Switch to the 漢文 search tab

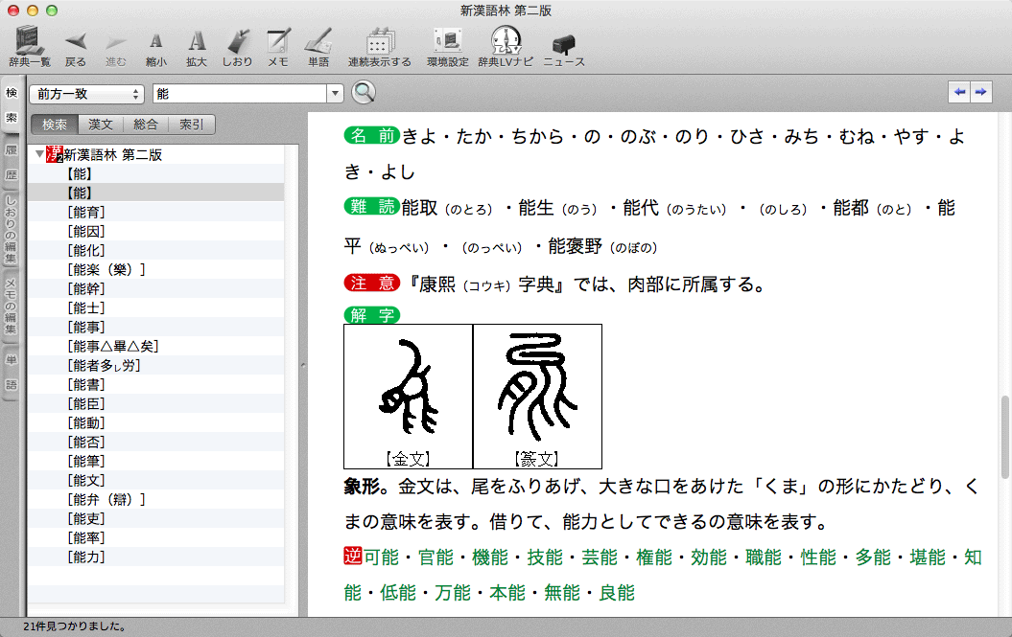coord(100,125)
